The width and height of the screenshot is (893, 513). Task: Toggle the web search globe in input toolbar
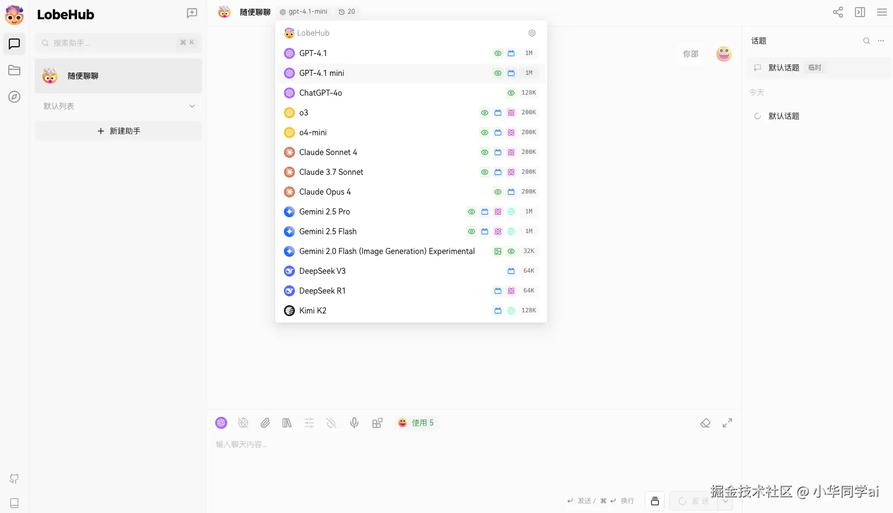[x=243, y=423]
